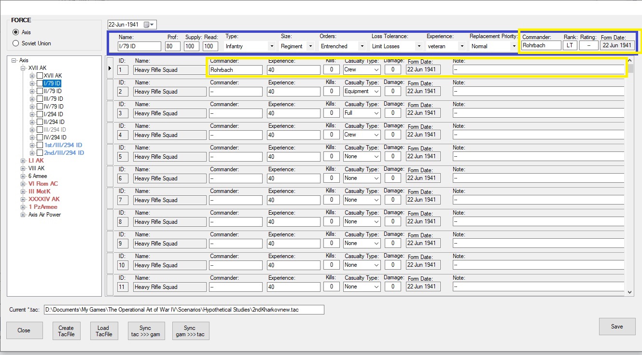The width and height of the screenshot is (642, 355).
Task: Click squad 11 Commander field
Action: 236,287
